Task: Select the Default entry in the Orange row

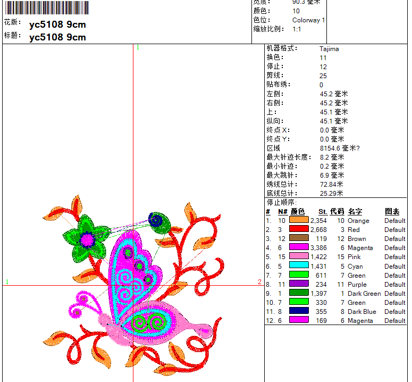Action: click(x=395, y=220)
